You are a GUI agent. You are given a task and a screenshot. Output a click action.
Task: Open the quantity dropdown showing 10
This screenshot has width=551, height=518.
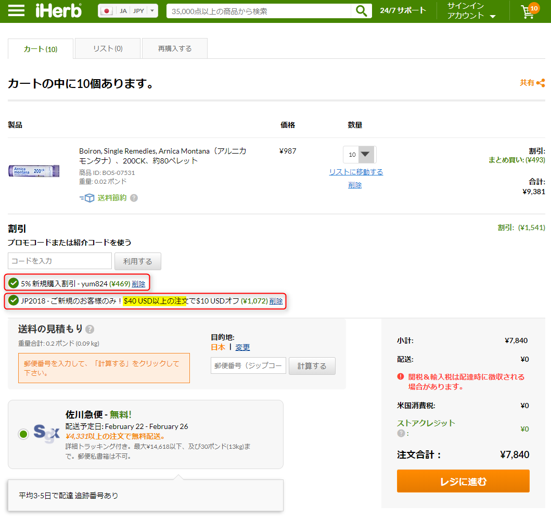(360, 155)
